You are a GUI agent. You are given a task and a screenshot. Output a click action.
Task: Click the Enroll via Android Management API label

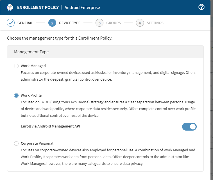click(x=51, y=126)
